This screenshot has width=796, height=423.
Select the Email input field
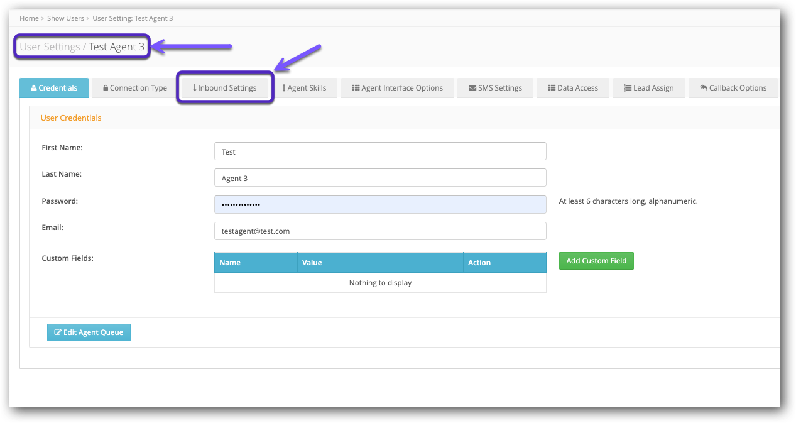click(380, 231)
